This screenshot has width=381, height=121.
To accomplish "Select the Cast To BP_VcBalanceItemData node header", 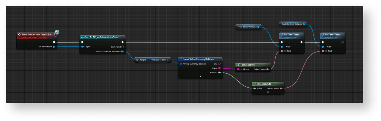I will (103, 37).
